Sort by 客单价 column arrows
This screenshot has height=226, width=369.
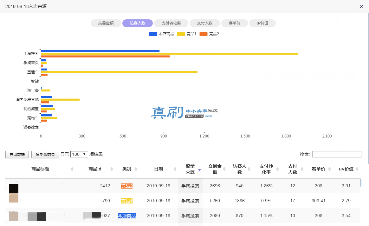point(329,169)
